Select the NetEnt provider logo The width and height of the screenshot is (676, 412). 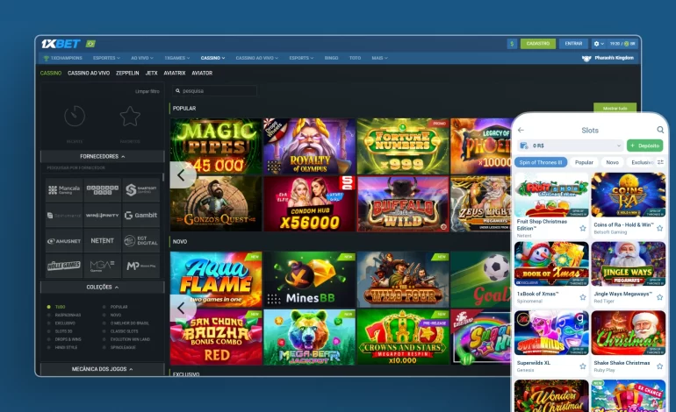[x=102, y=241]
